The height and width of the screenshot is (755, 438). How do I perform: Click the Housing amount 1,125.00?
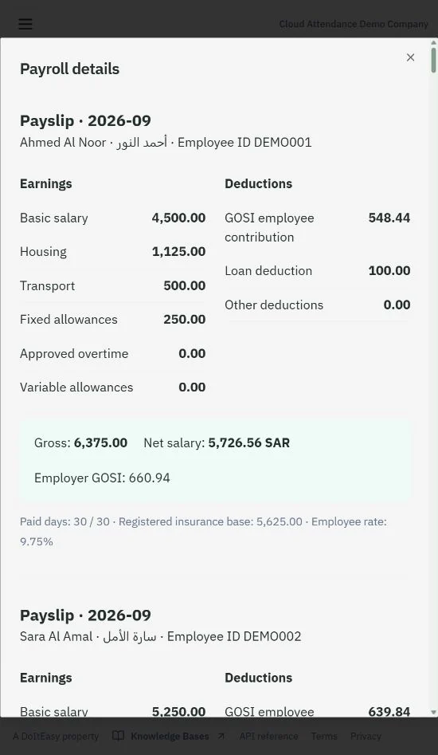tap(179, 251)
